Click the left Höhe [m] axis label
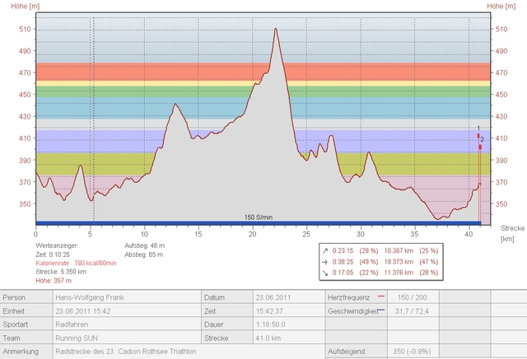 [x=17, y=6]
